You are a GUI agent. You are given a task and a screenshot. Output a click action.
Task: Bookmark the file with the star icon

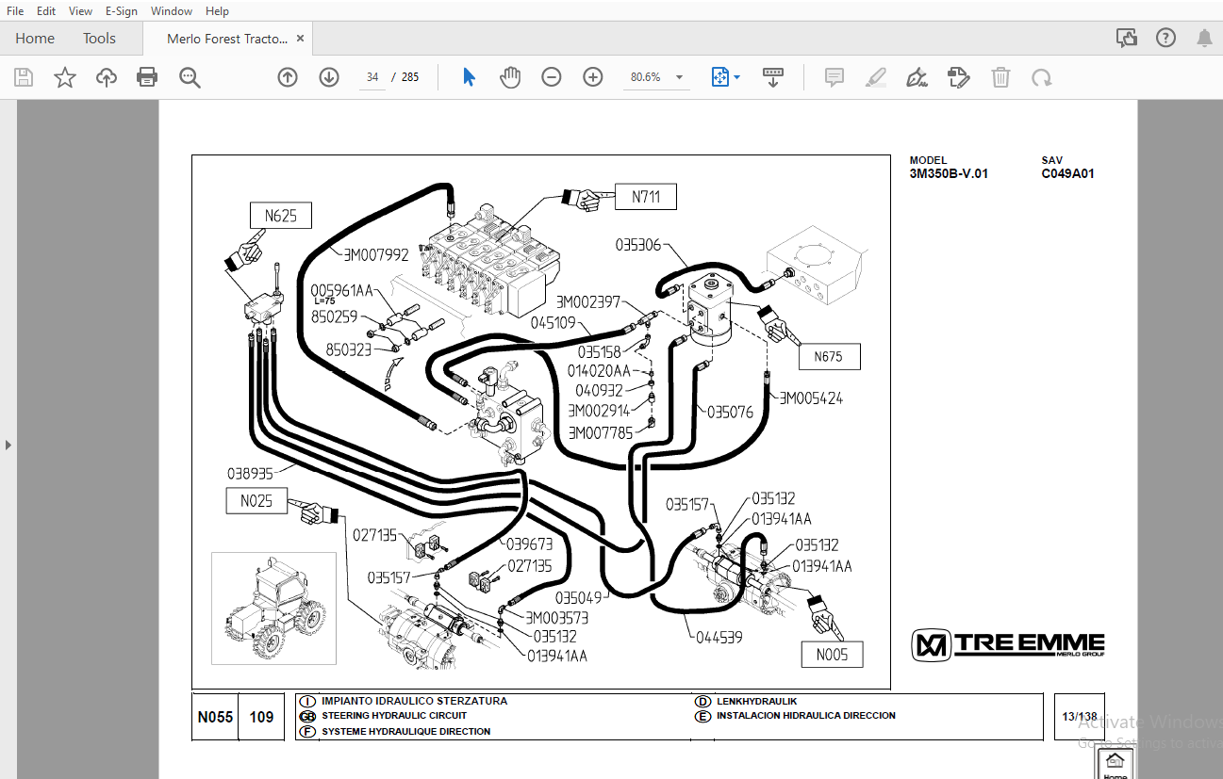click(65, 77)
